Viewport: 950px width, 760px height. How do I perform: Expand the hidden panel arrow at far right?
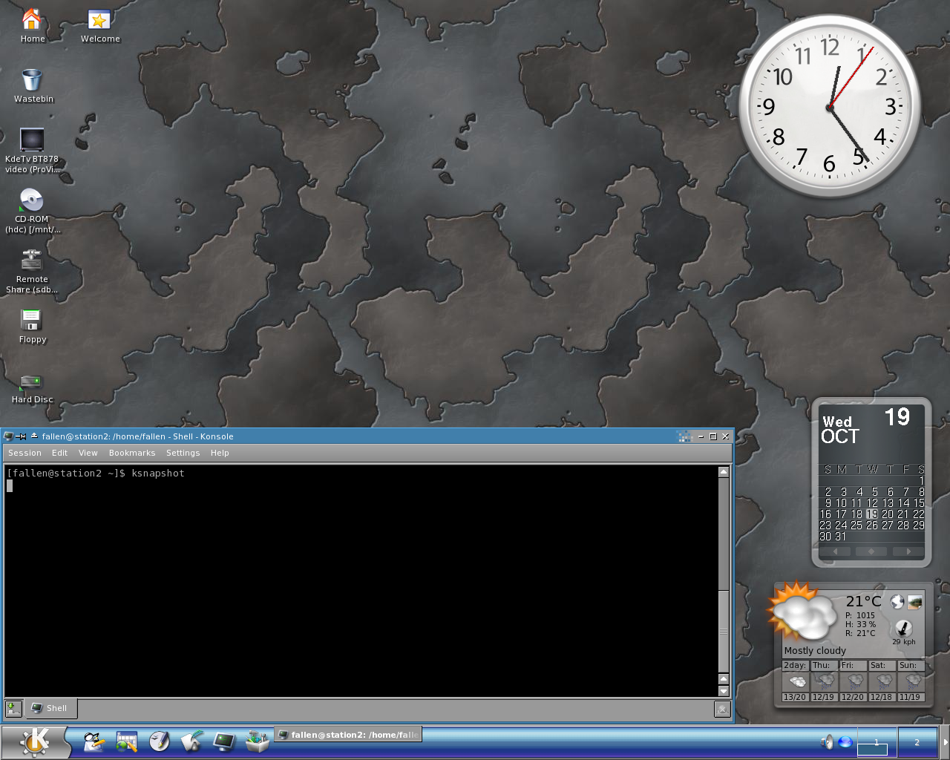pyautogui.click(x=945, y=741)
